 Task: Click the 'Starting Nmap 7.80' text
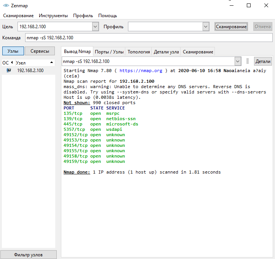tap(88, 71)
